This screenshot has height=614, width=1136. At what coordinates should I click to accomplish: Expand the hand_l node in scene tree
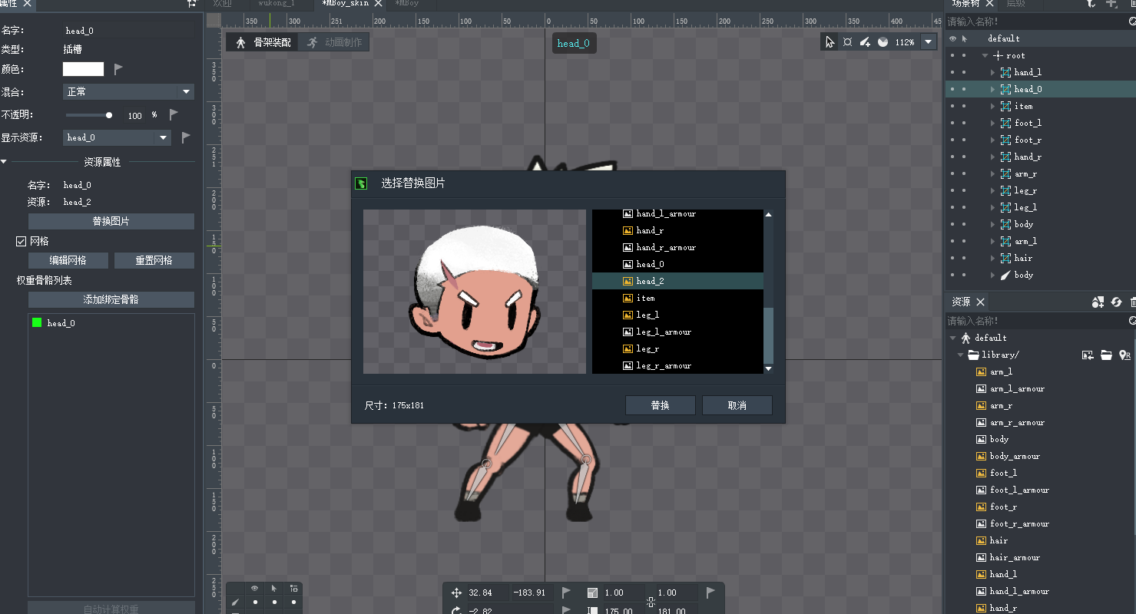pyautogui.click(x=992, y=72)
